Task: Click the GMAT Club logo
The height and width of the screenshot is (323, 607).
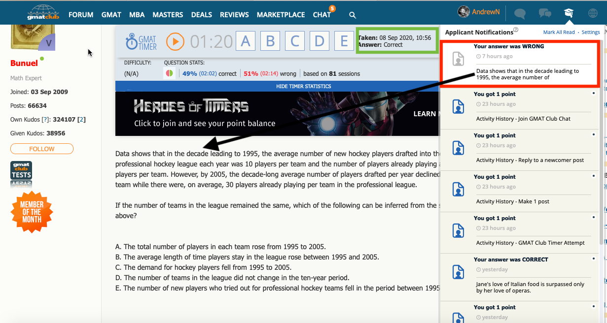Action: pos(43,12)
